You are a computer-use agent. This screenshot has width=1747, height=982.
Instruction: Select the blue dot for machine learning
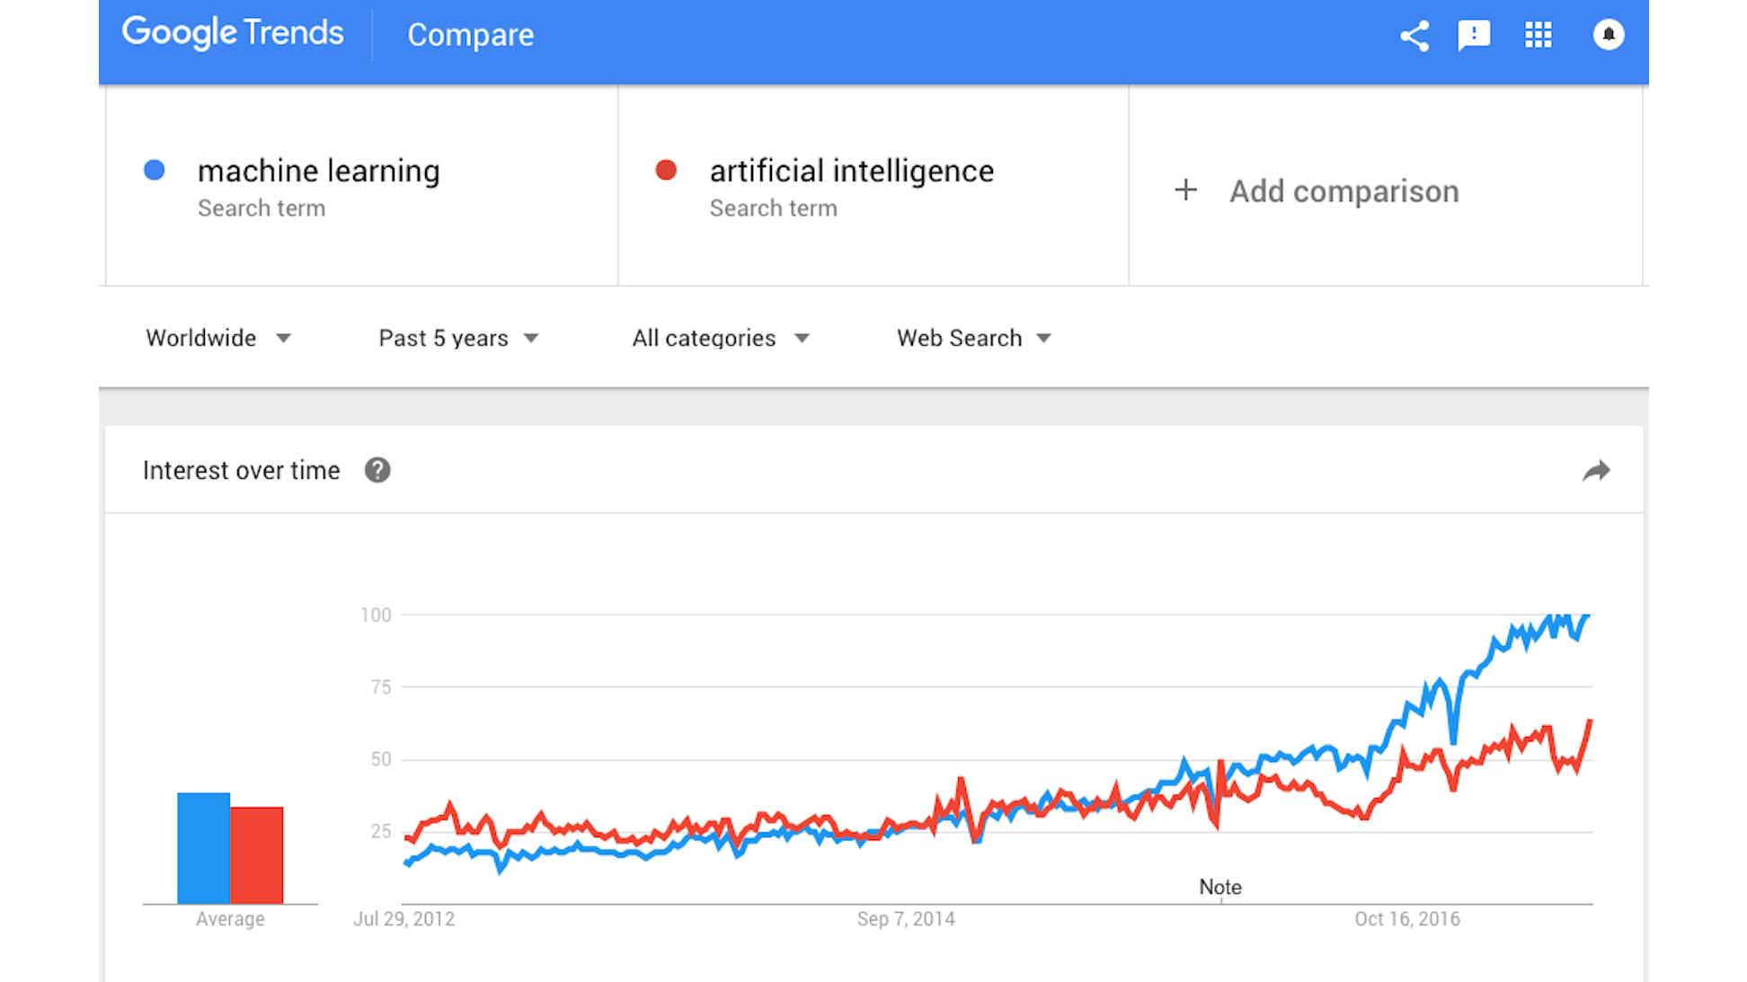click(x=155, y=171)
